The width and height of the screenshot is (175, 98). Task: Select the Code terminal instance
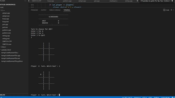(166, 10)
